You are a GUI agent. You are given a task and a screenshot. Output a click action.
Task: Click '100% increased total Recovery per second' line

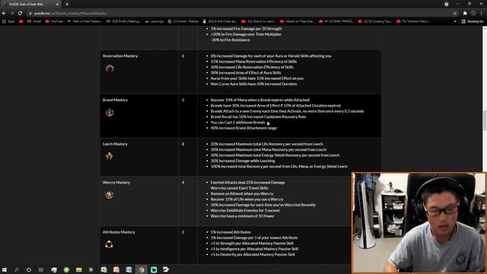pyautogui.click(x=279, y=167)
